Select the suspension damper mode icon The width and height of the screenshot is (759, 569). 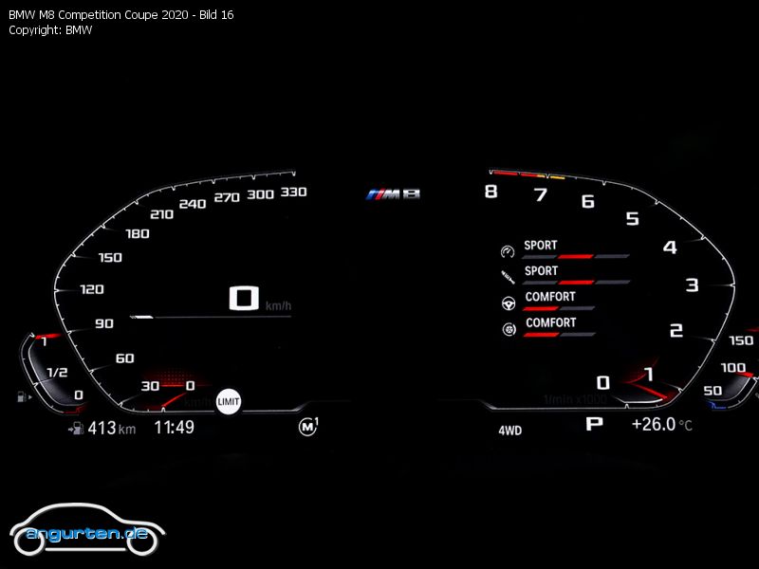pyautogui.click(x=508, y=277)
